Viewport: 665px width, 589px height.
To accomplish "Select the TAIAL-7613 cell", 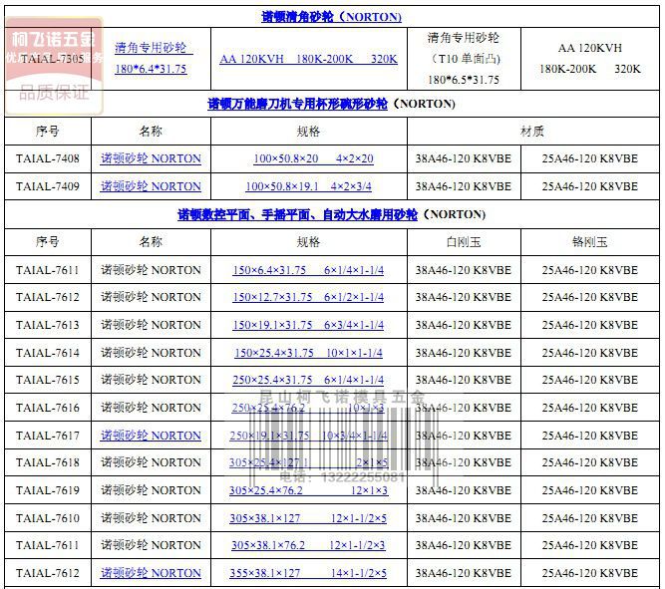I will point(48,325).
